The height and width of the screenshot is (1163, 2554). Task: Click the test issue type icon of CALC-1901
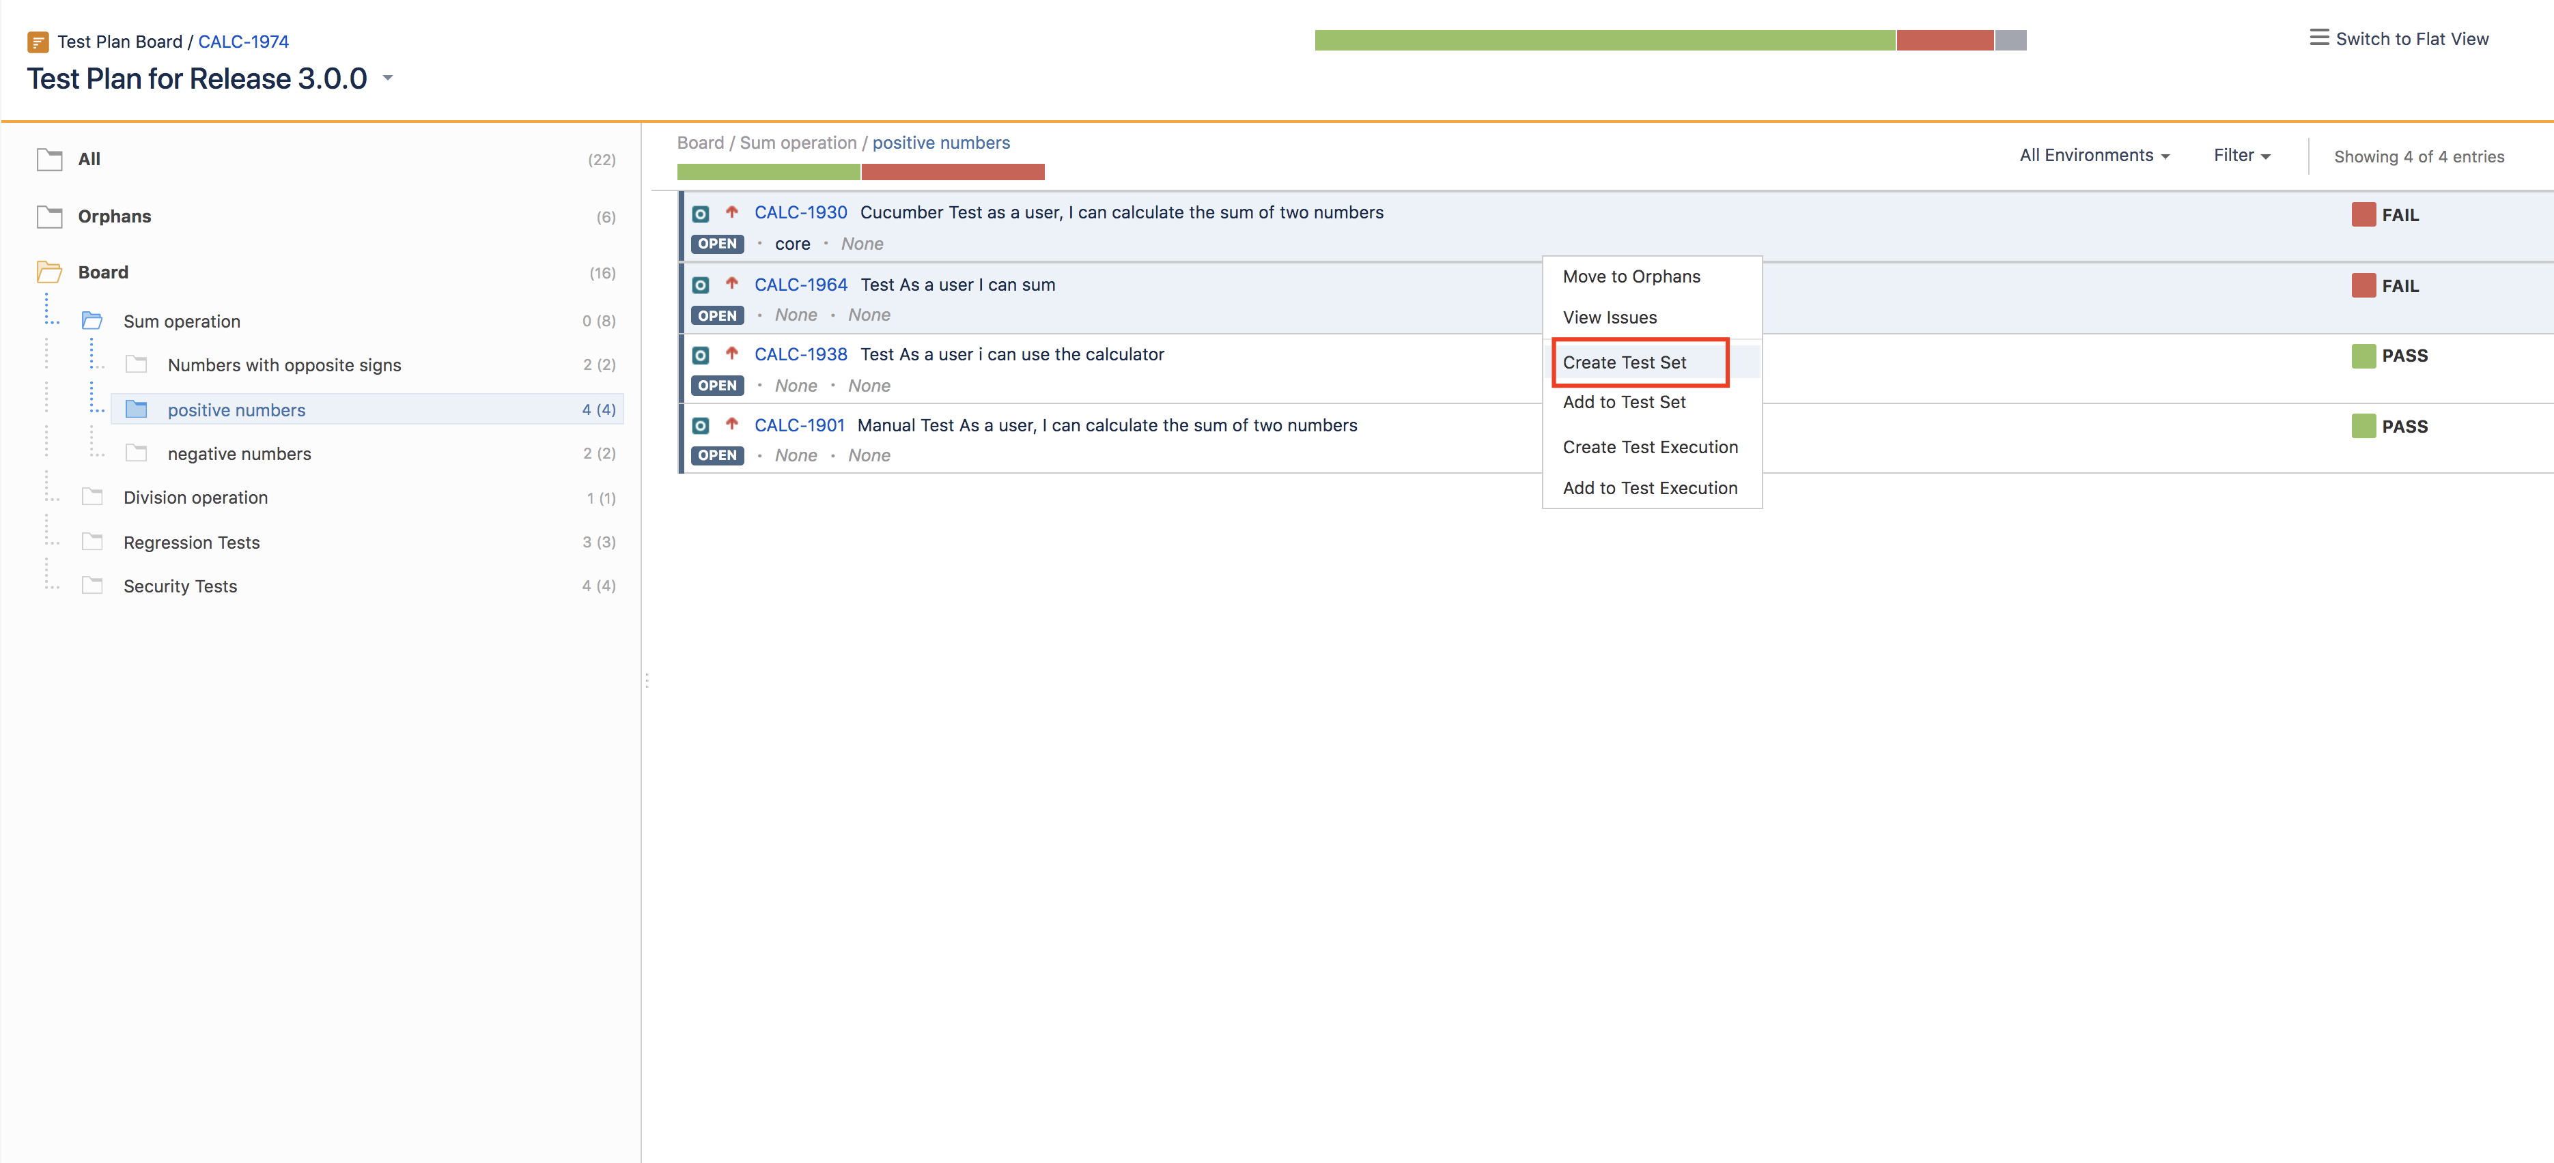701,426
